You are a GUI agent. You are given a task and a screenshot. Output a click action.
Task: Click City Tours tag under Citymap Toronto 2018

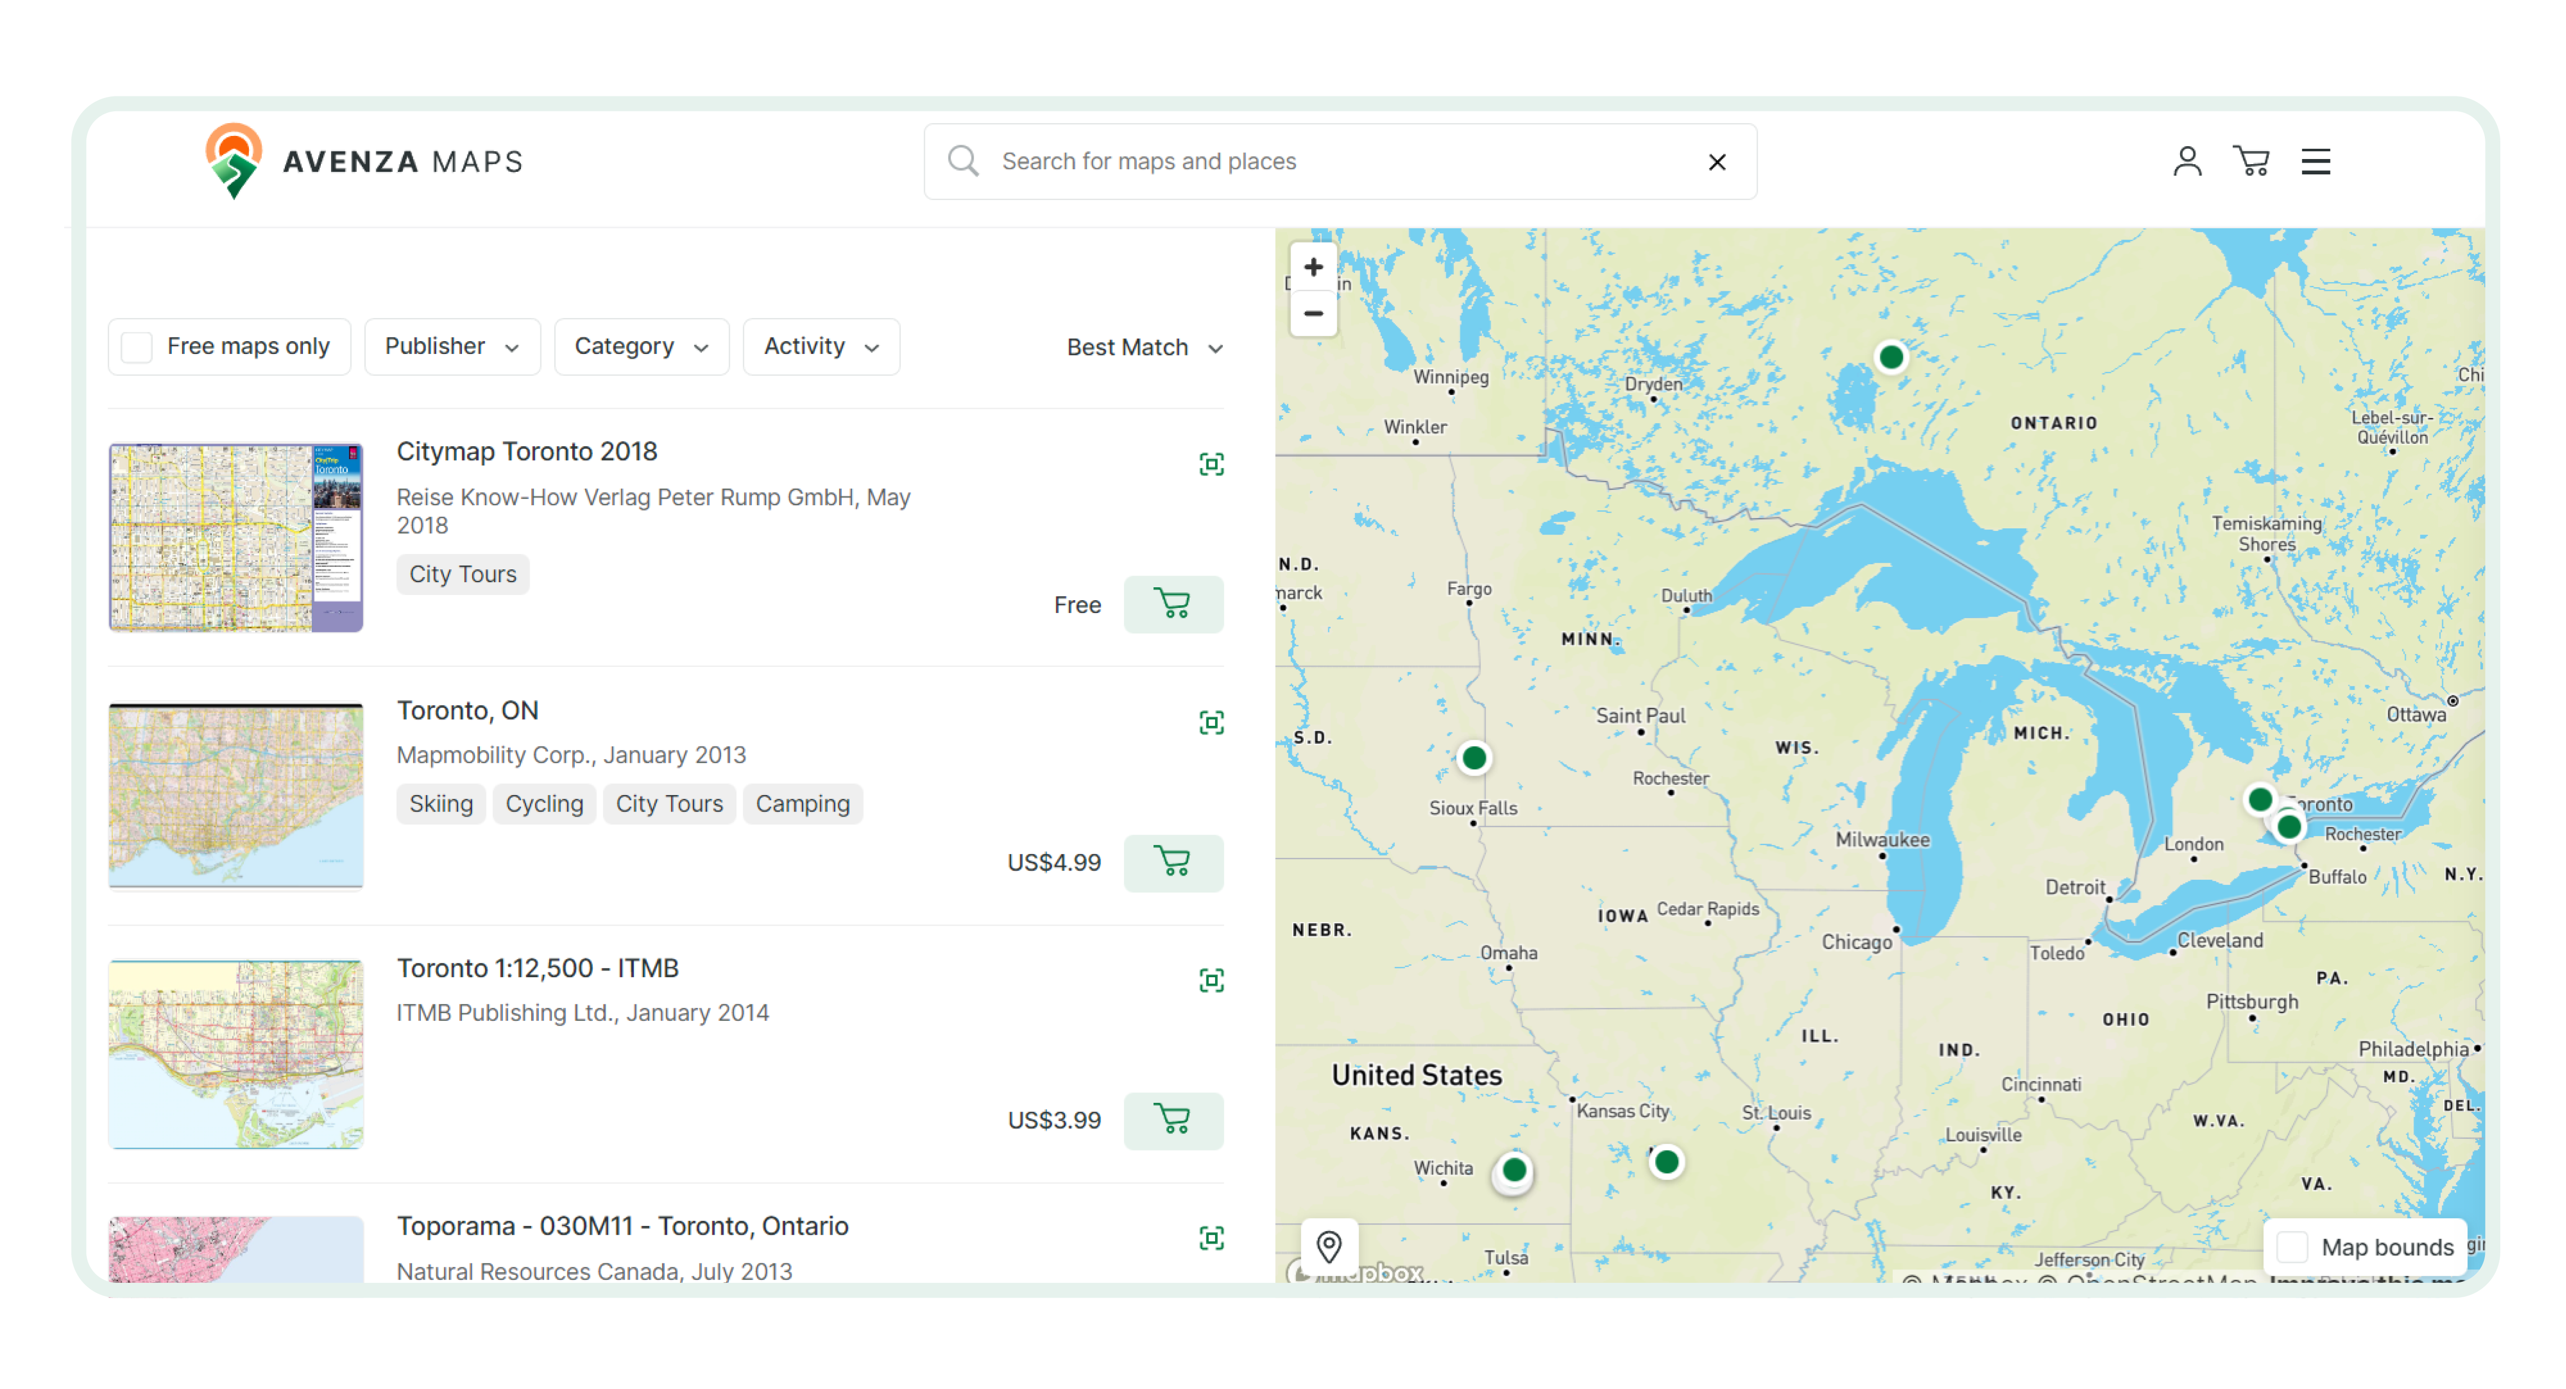pyautogui.click(x=463, y=574)
